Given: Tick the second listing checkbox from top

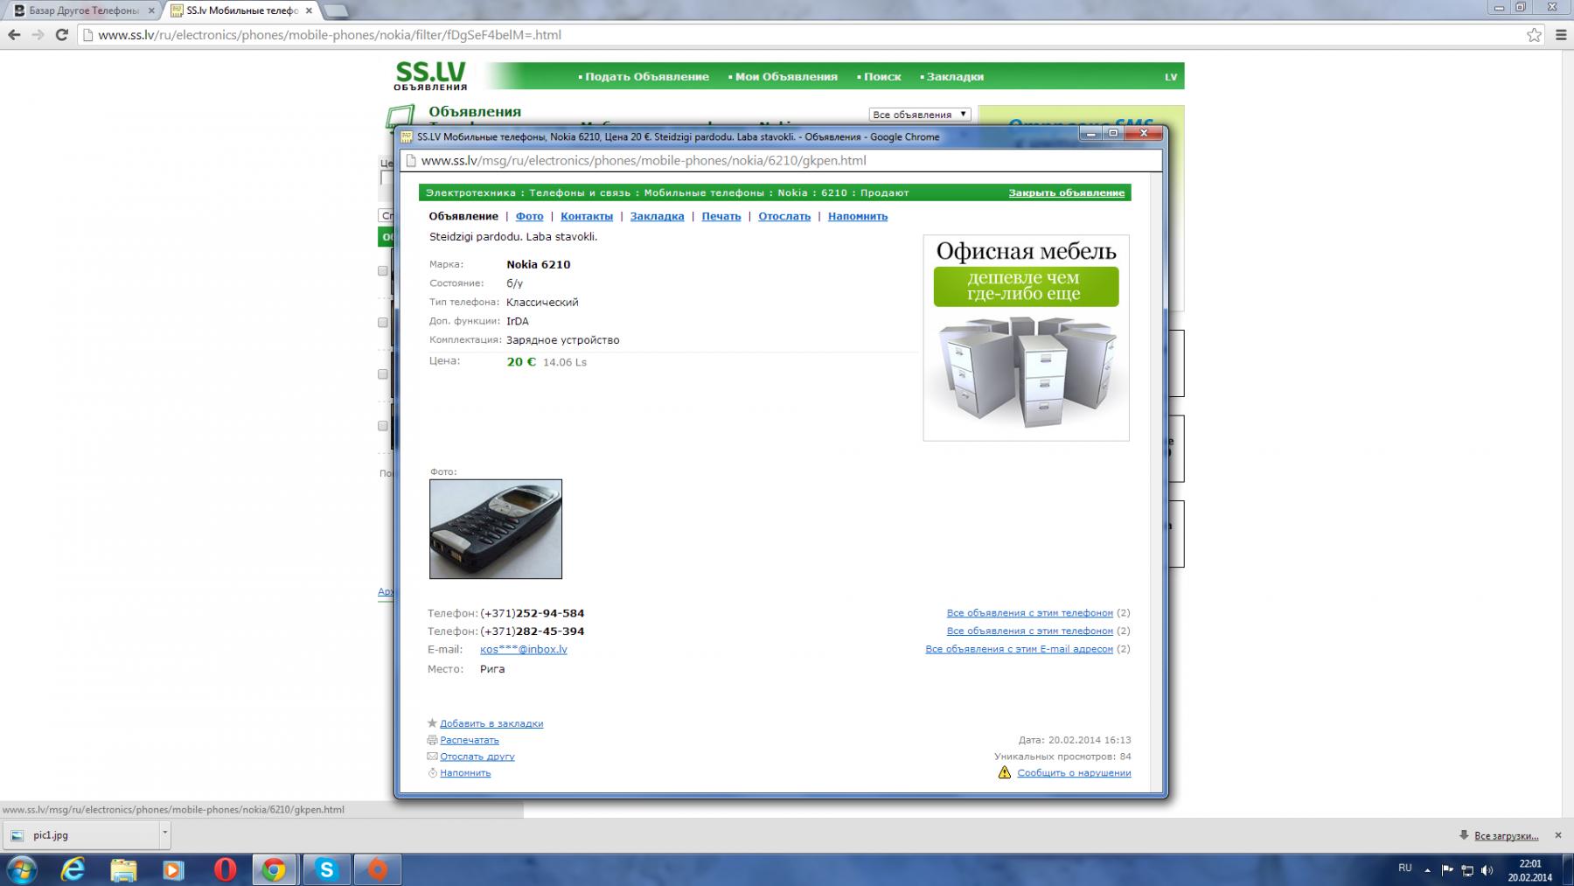Looking at the screenshot, I should 382,323.
